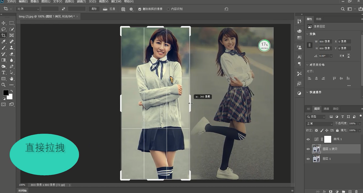Create a new layer group folder
This screenshot has width=363, height=193.
[343, 192]
